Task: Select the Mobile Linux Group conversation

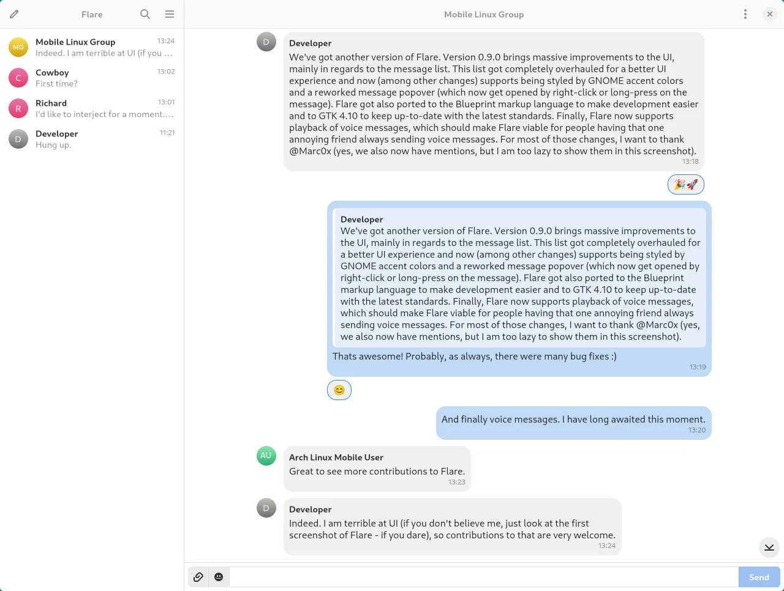Action: pyautogui.click(x=92, y=47)
